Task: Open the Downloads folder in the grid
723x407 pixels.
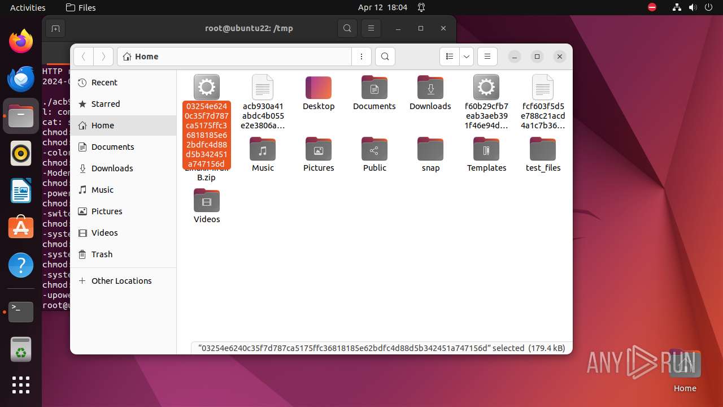Action: click(x=430, y=93)
